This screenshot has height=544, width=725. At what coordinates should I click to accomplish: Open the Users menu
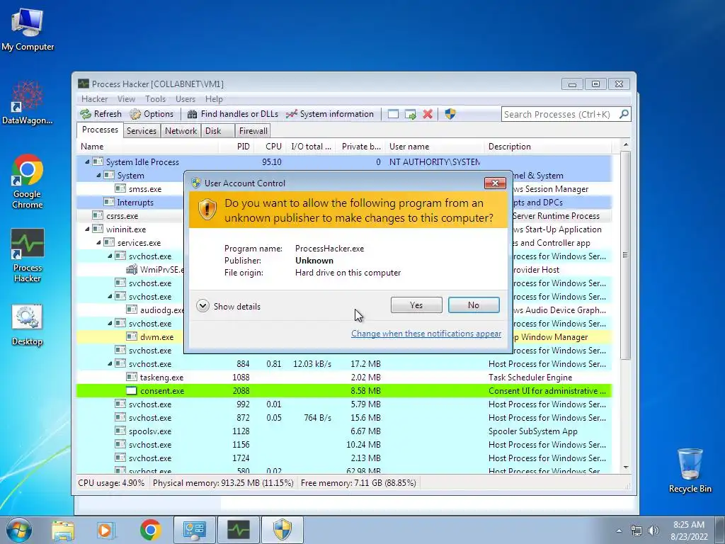coord(185,99)
